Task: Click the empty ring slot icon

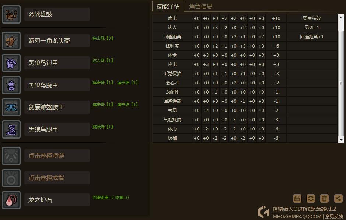Action: 11,178
